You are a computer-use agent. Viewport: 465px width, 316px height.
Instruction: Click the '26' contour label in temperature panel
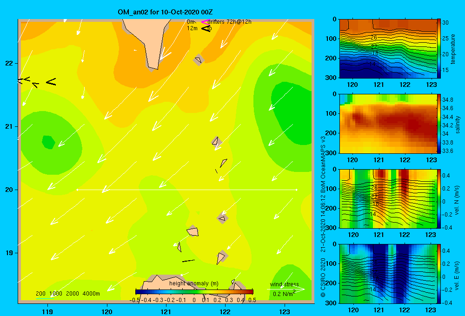tap(374, 38)
